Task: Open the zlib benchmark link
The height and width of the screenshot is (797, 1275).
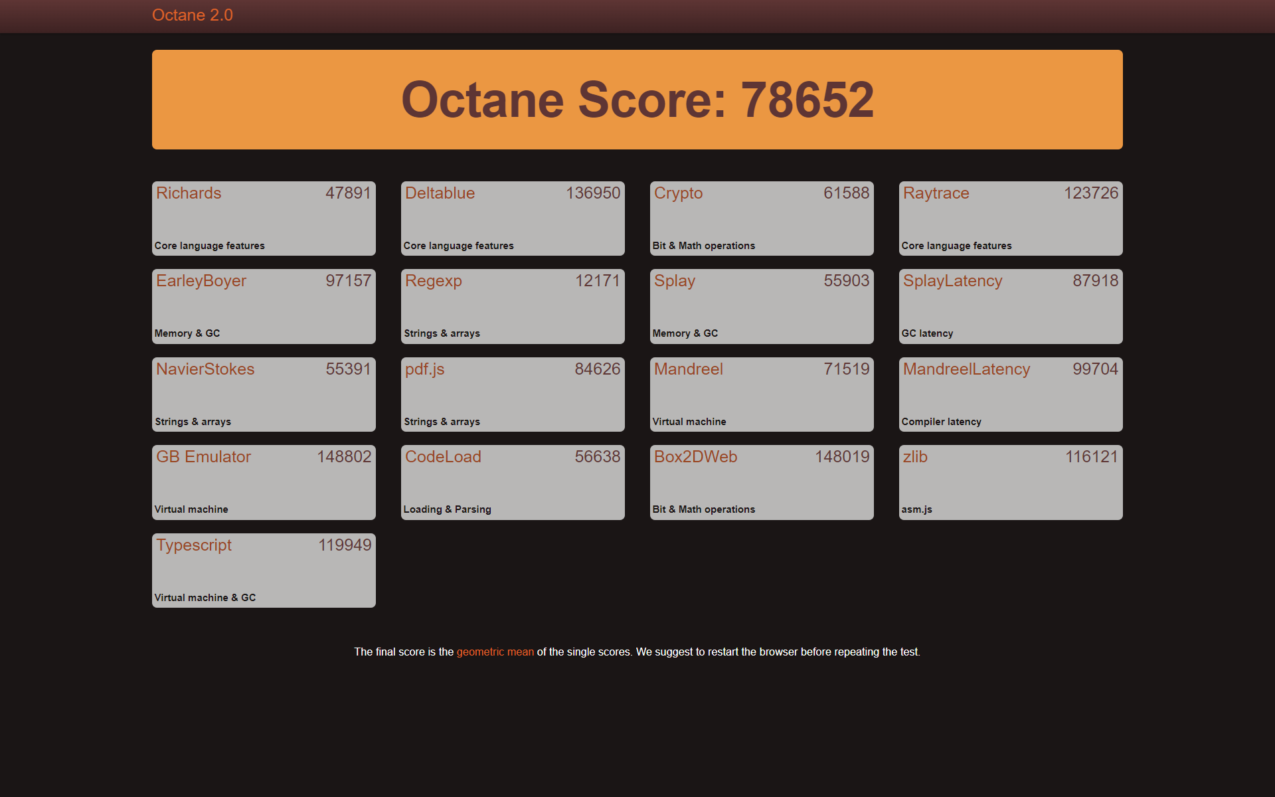Action: (915, 457)
